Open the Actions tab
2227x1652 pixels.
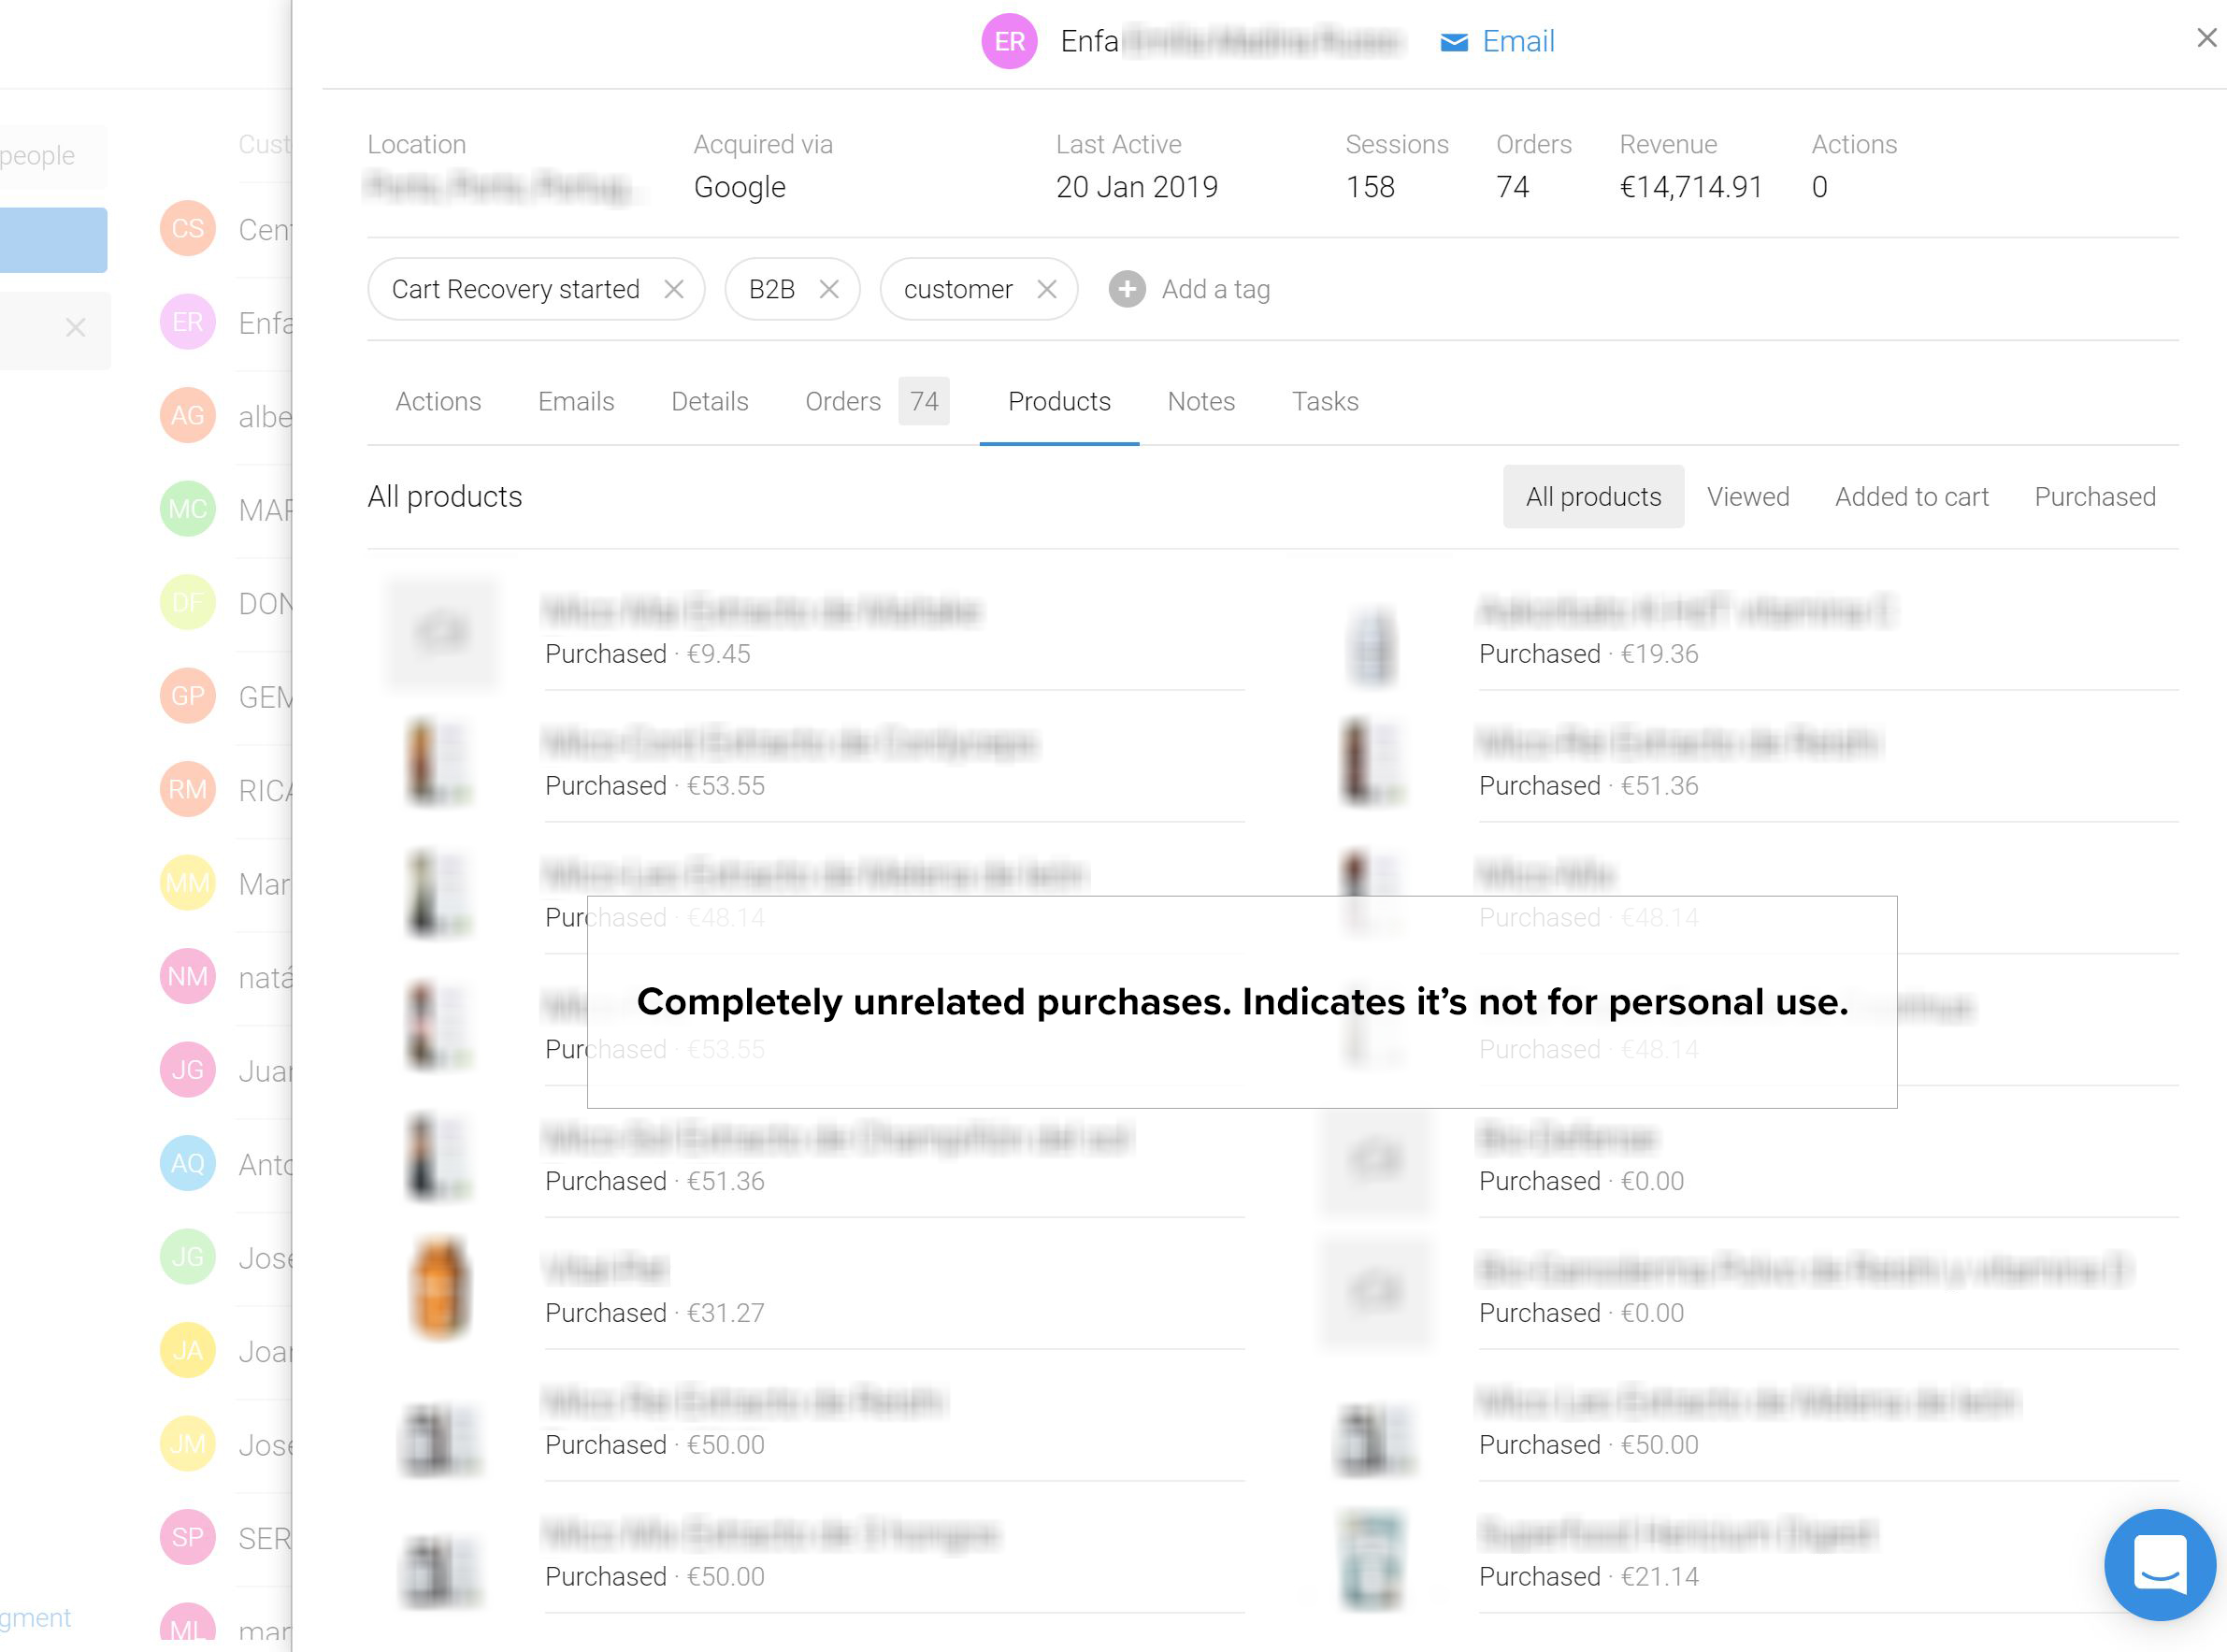click(x=438, y=401)
